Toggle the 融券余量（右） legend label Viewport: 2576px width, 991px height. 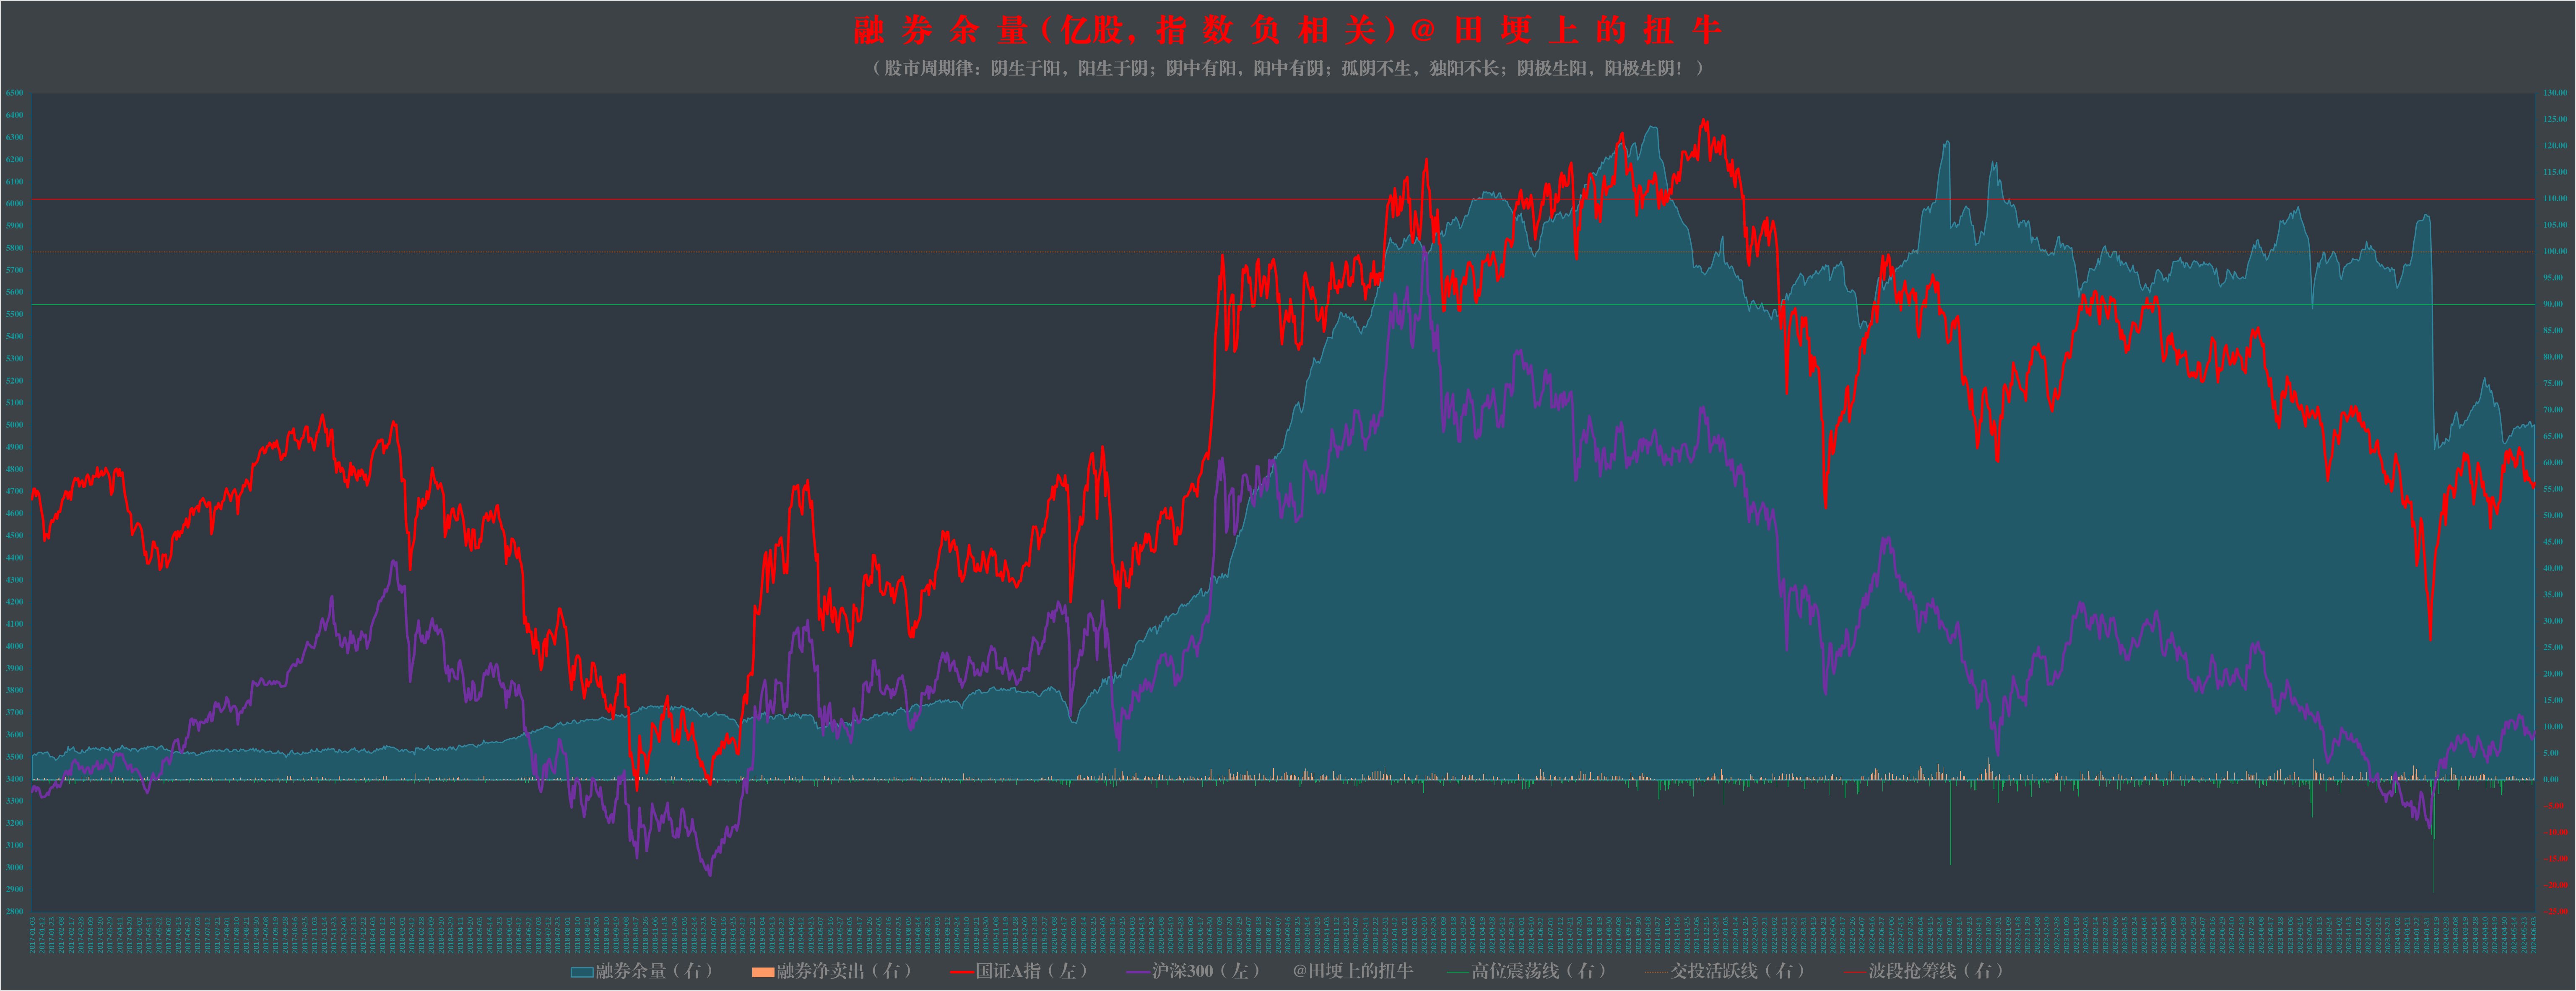point(654,971)
